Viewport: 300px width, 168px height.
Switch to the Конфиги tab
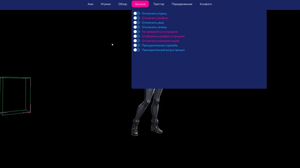coord(205,4)
